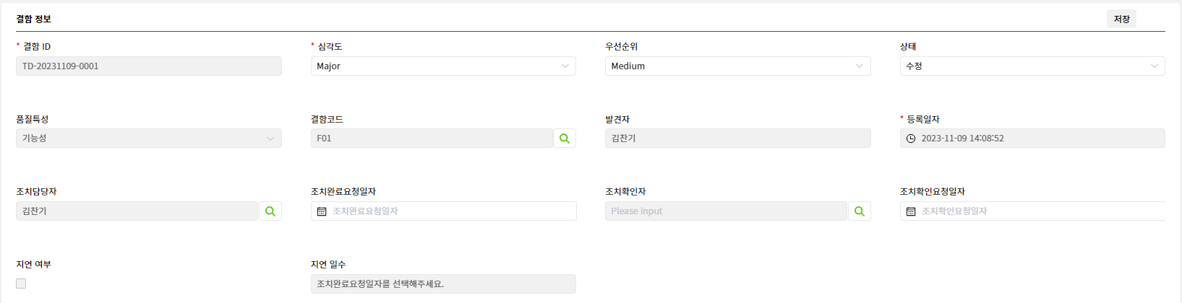Screen dimensions: 1182x303
Task: Open the 우선순위 dropdown showing Medium
Action: 737,66
